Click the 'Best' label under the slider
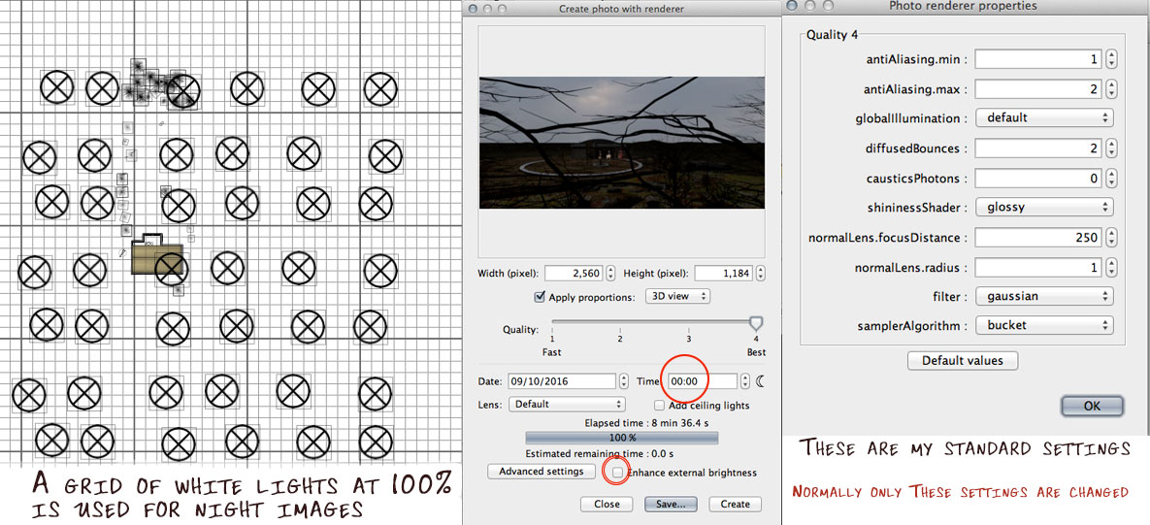This screenshot has width=1150, height=525. 755,352
